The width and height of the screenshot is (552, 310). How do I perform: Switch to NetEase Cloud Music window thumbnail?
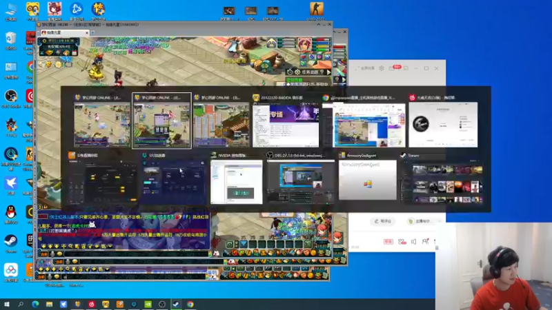(443, 125)
